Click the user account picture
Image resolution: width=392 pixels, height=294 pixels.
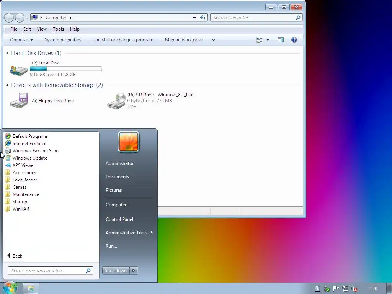click(x=129, y=142)
